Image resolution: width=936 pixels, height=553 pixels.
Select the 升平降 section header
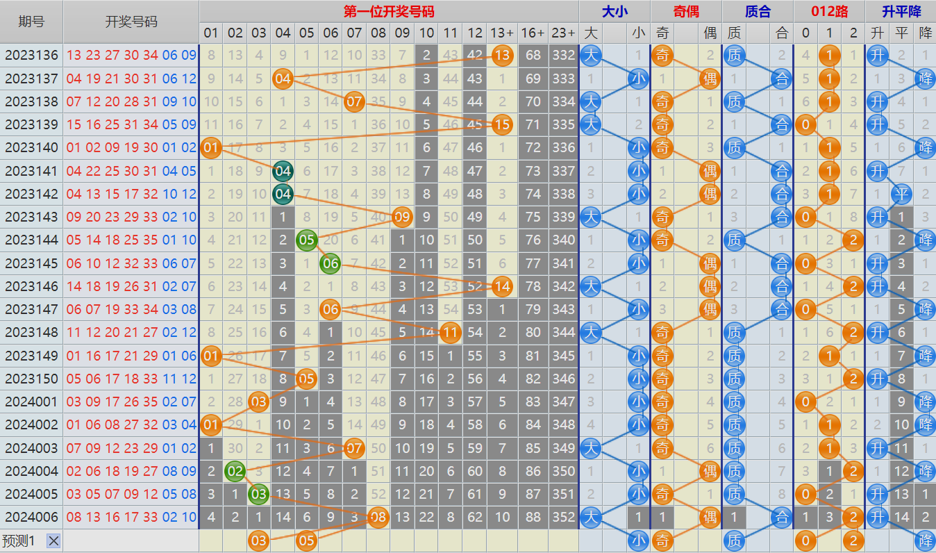[x=901, y=11]
